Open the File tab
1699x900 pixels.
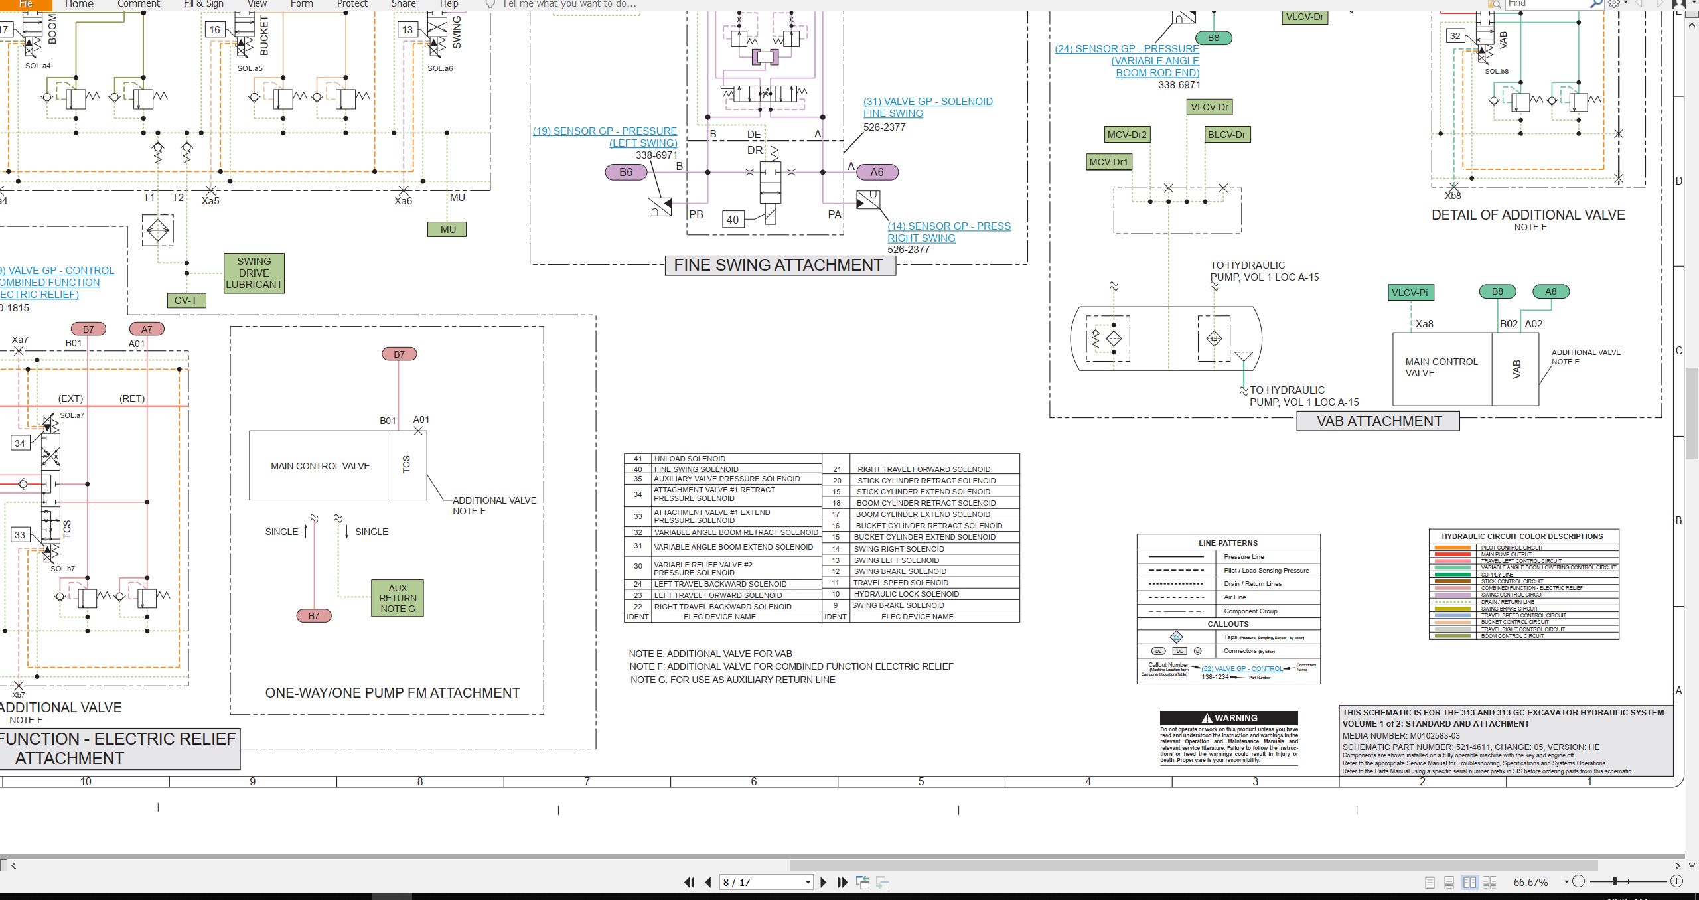pos(26,4)
